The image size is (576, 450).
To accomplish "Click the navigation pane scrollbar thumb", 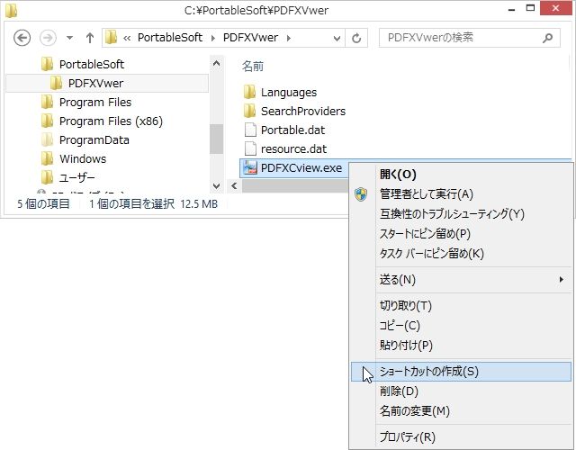I will coord(216,139).
